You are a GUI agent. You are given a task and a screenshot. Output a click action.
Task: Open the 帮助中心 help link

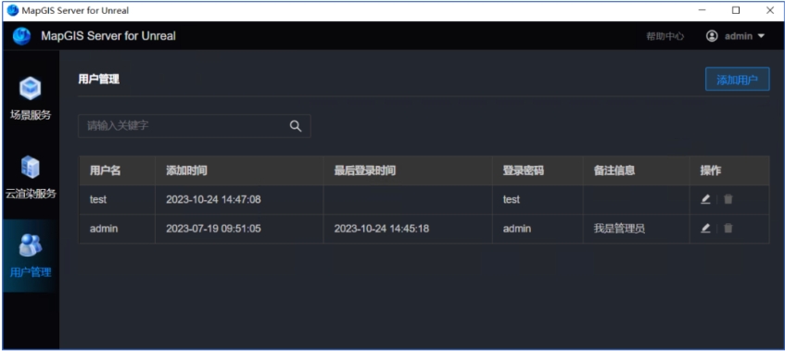tap(665, 36)
